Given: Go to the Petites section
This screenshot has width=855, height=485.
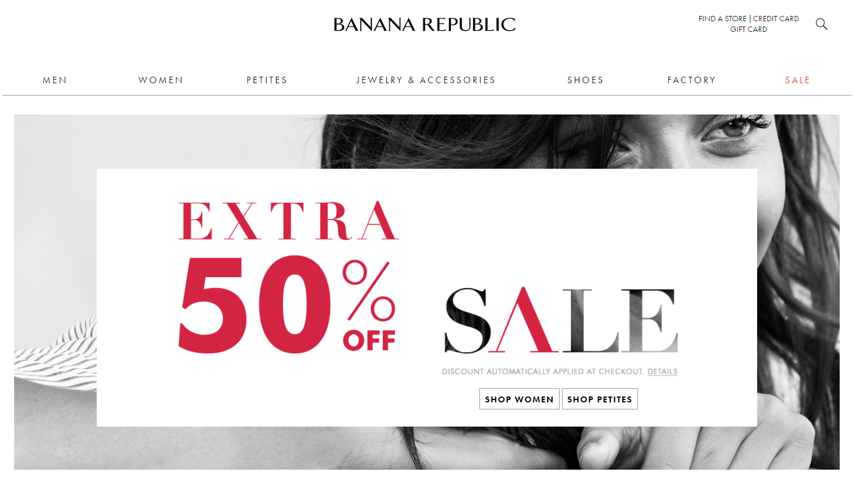Looking at the screenshot, I should click(x=267, y=80).
